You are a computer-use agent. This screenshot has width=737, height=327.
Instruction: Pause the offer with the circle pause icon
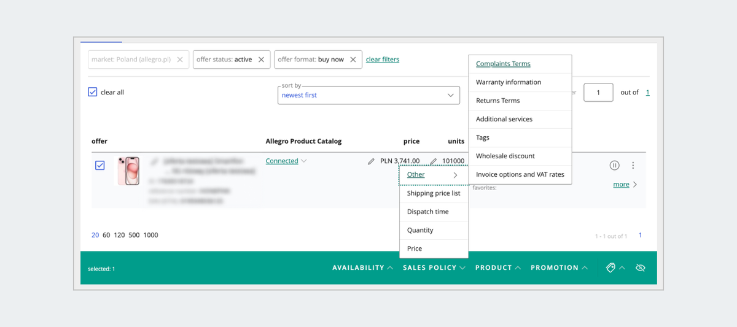(x=614, y=165)
